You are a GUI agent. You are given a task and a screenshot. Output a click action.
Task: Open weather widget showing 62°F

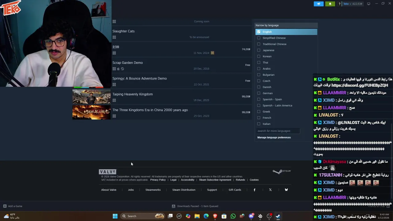(12, 216)
